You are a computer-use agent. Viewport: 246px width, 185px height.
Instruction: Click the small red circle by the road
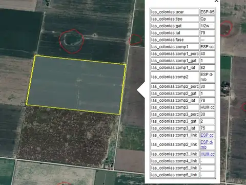point(136,40)
